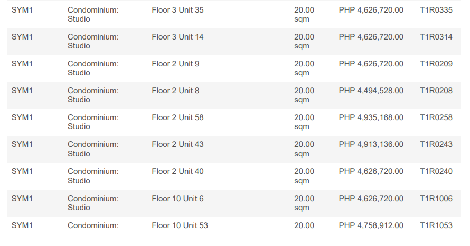Select the Floor 2 Unit 58 cell
This screenshot has width=470, height=246.
tap(177, 117)
